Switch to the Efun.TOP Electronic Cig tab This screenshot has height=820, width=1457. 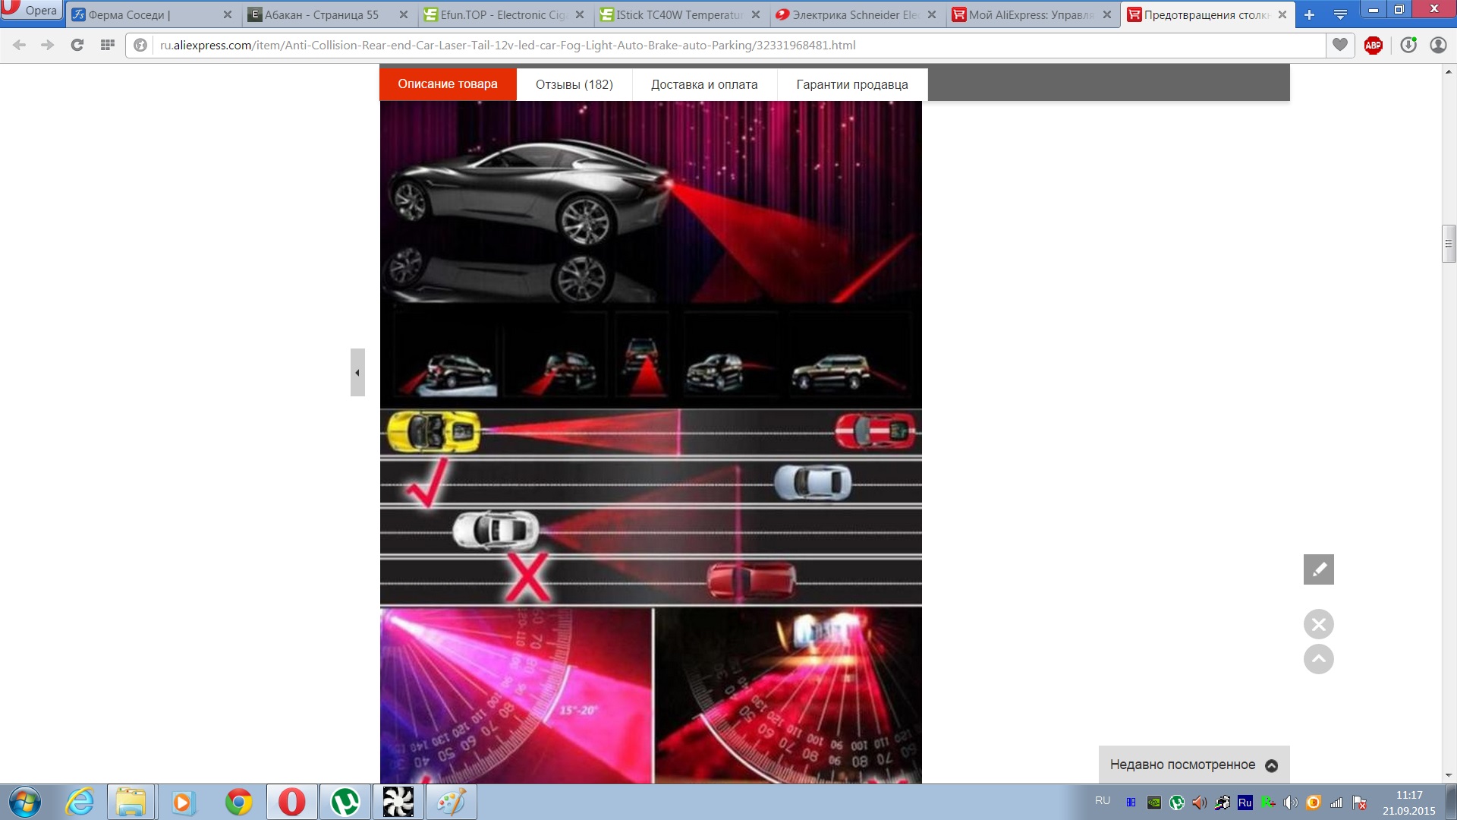[x=504, y=14]
